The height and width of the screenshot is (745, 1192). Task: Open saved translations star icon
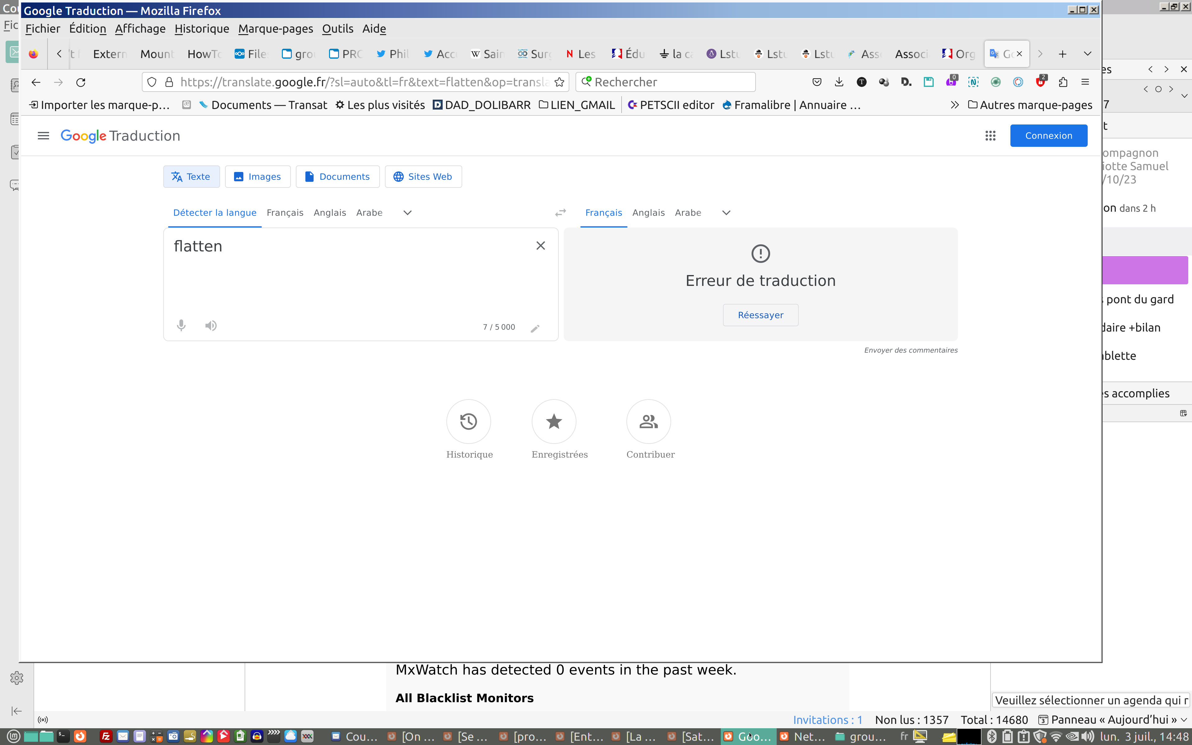[x=554, y=421]
